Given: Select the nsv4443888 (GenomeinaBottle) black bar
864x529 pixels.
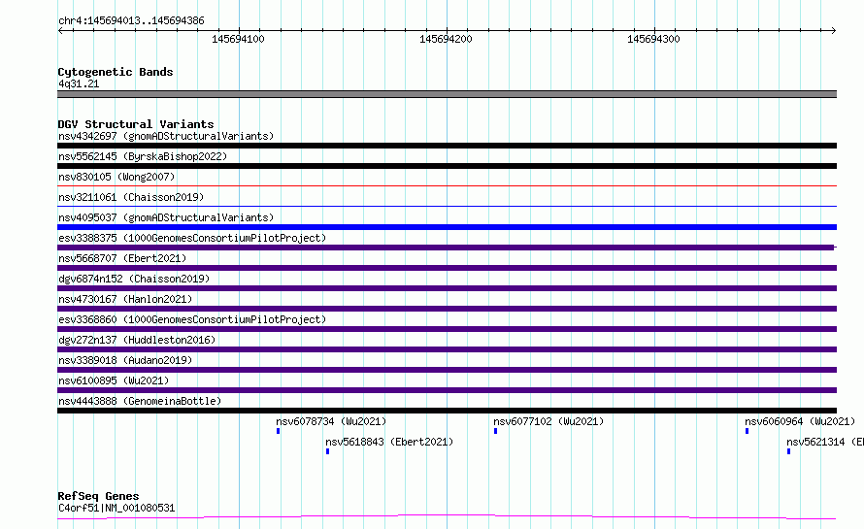Looking at the screenshot, I should [x=447, y=411].
